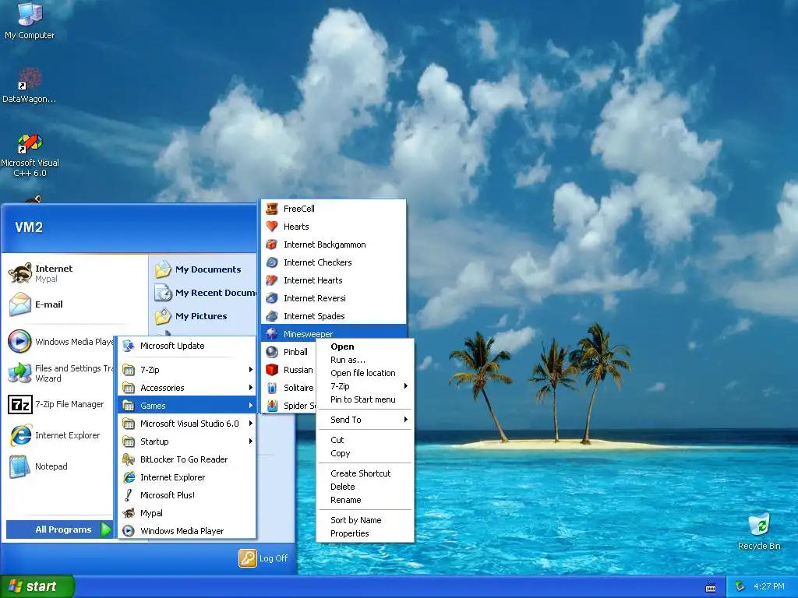Click the safely remove hardware tray icon

click(740, 586)
